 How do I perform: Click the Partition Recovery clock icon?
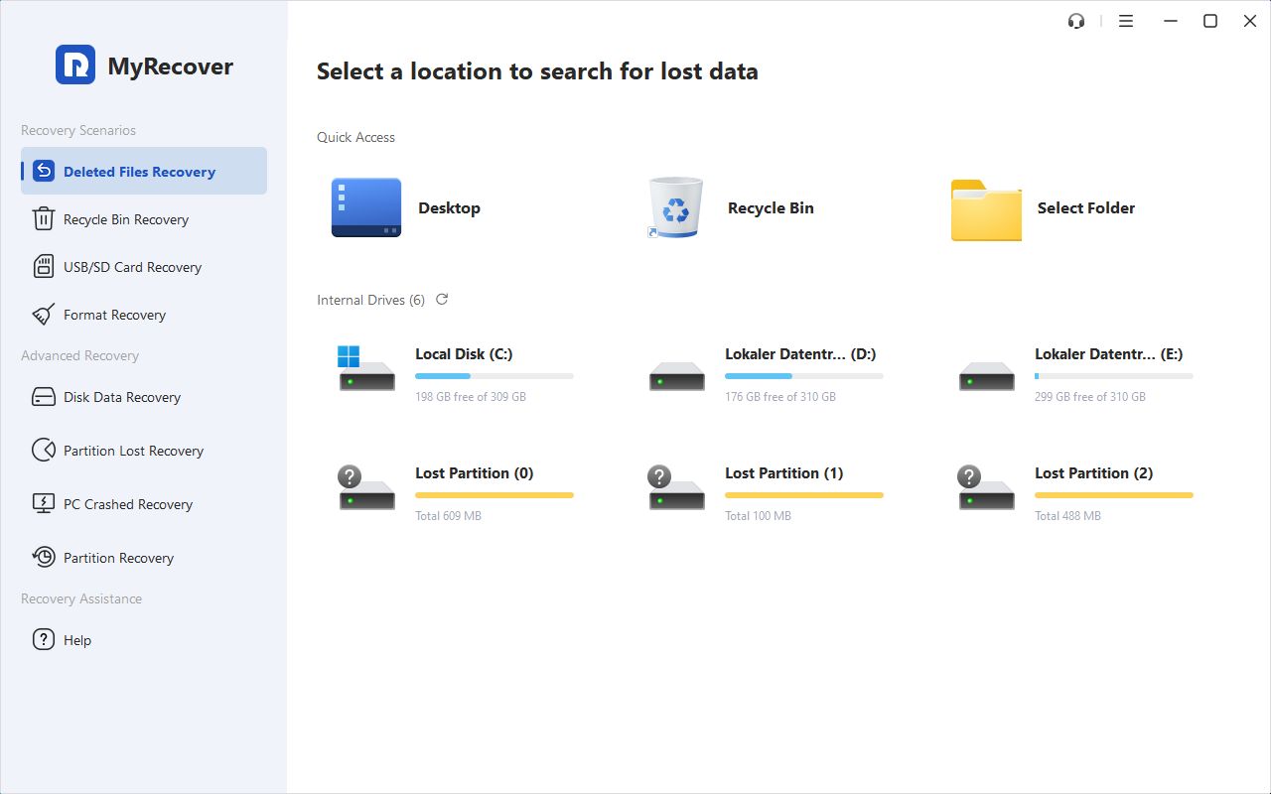click(x=44, y=558)
